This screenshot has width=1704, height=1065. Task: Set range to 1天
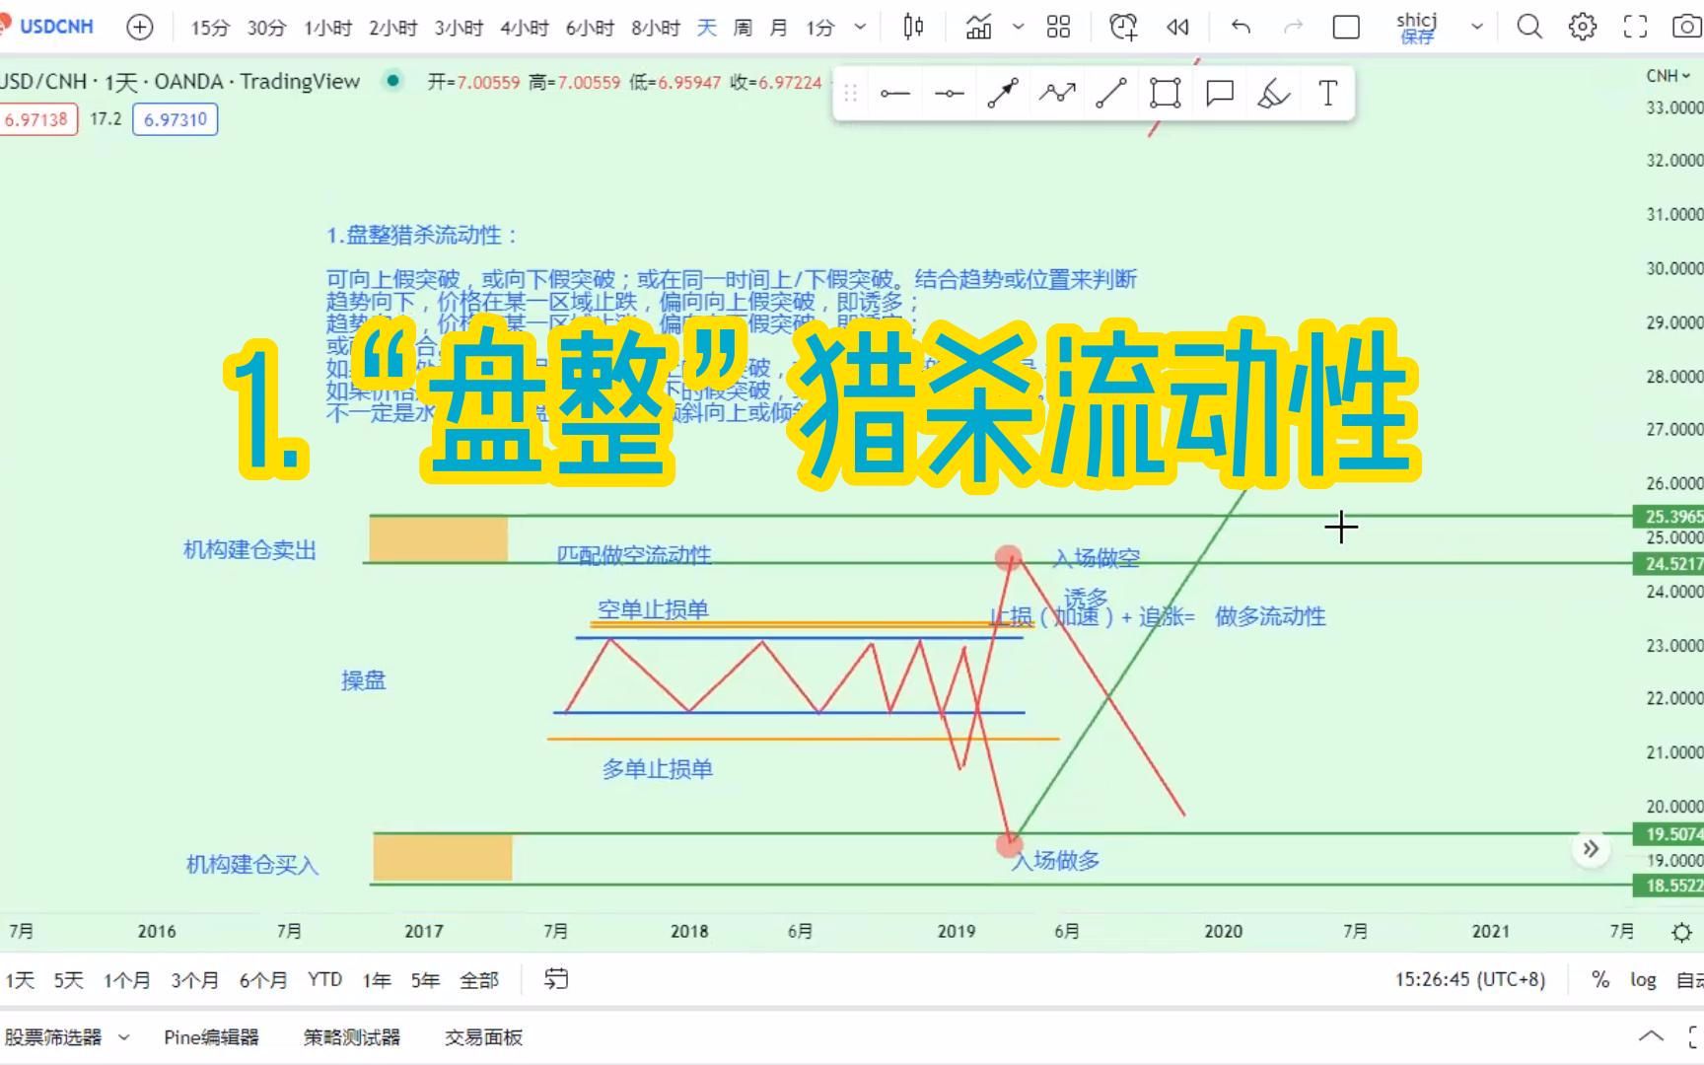[20, 979]
